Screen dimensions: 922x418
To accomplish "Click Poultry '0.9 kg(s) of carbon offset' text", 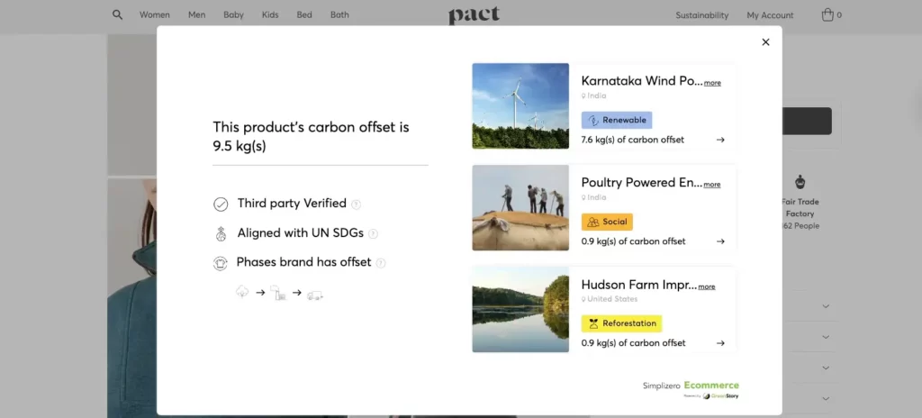I will tap(633, 241).
